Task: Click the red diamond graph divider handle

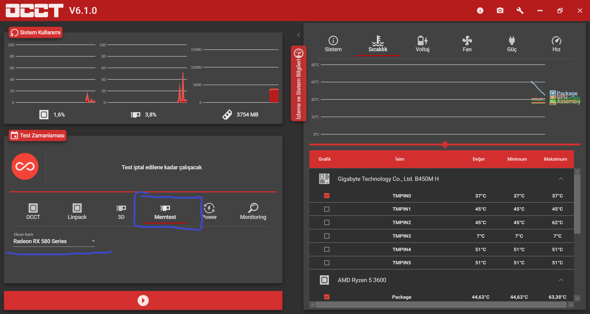Action: pyautogui.click(x=445, y=144)
